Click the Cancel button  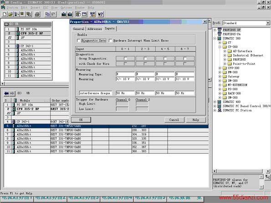[x=174, y=120]
